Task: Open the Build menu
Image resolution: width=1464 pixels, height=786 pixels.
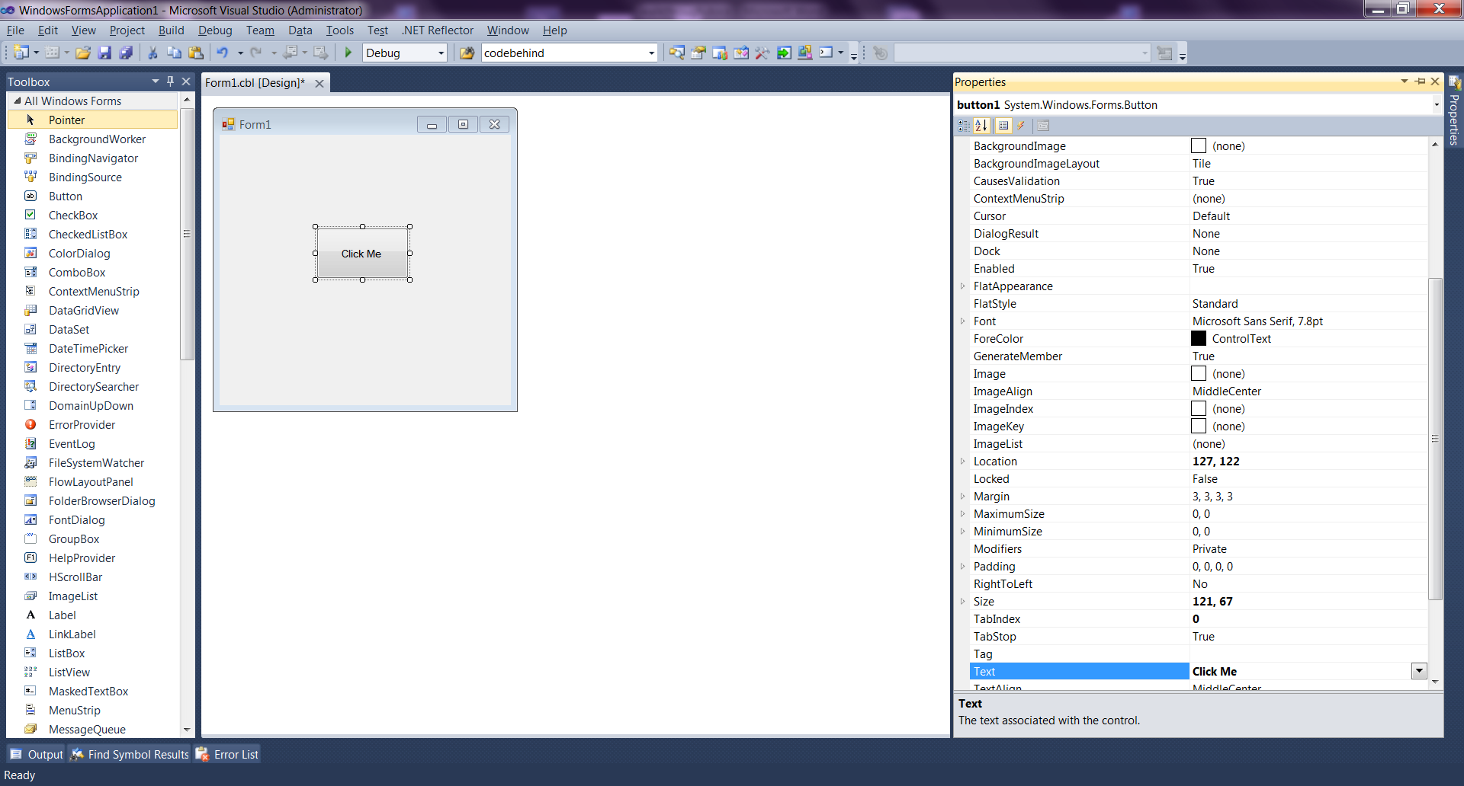Action: point(171,30)
